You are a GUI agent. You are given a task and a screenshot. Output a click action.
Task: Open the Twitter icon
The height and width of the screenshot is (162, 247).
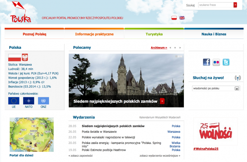pos(226,62)
